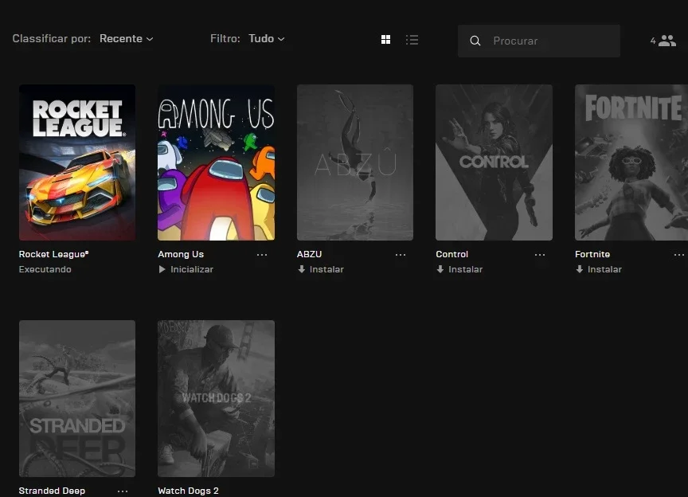This screenshot has width=688, height=497.
Task: Click the Watch Dogs 2 title text
Action: click(188, 491)
